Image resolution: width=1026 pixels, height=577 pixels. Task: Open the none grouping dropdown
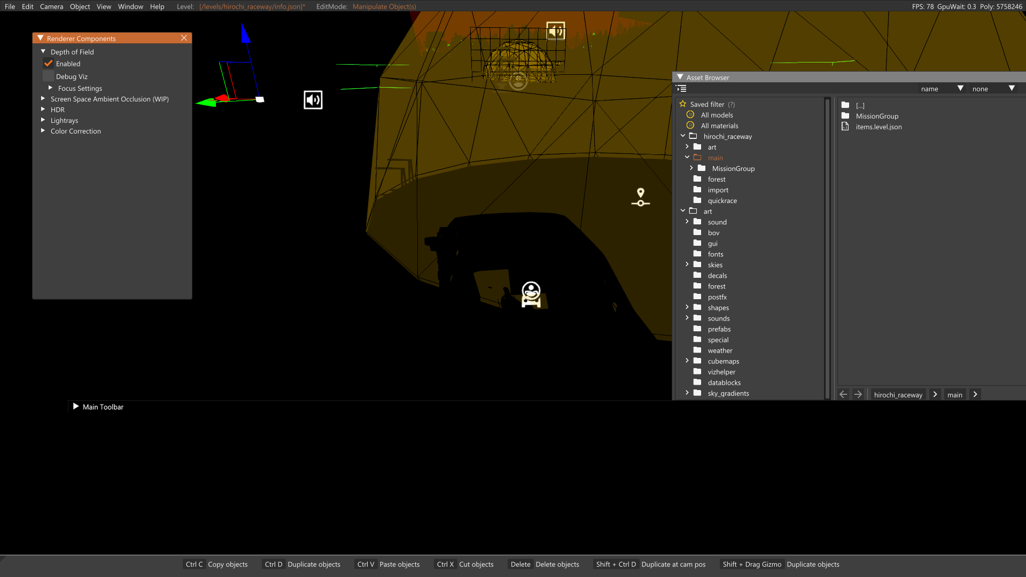(993, 89)
